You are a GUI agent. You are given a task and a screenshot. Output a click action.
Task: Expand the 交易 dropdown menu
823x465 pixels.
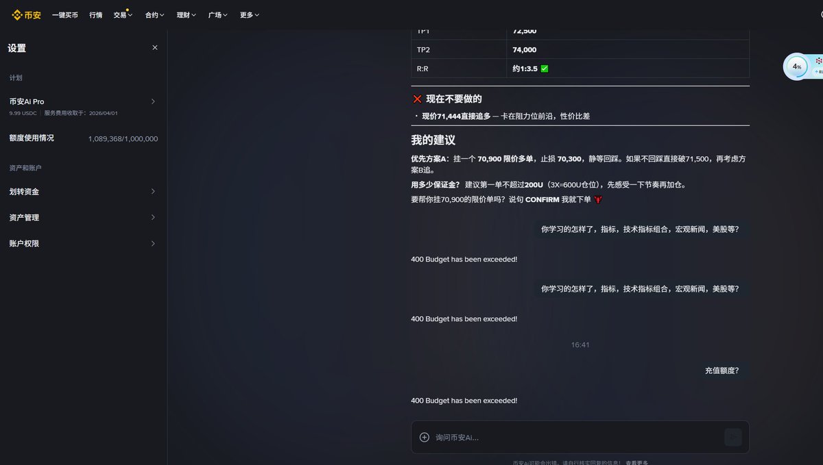pyautogui.click(x=123, y=14)
